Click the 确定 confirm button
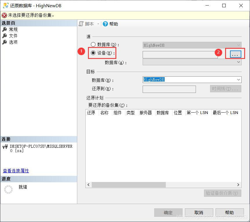This screenshot has width=250, height=222. pos(168,212)
